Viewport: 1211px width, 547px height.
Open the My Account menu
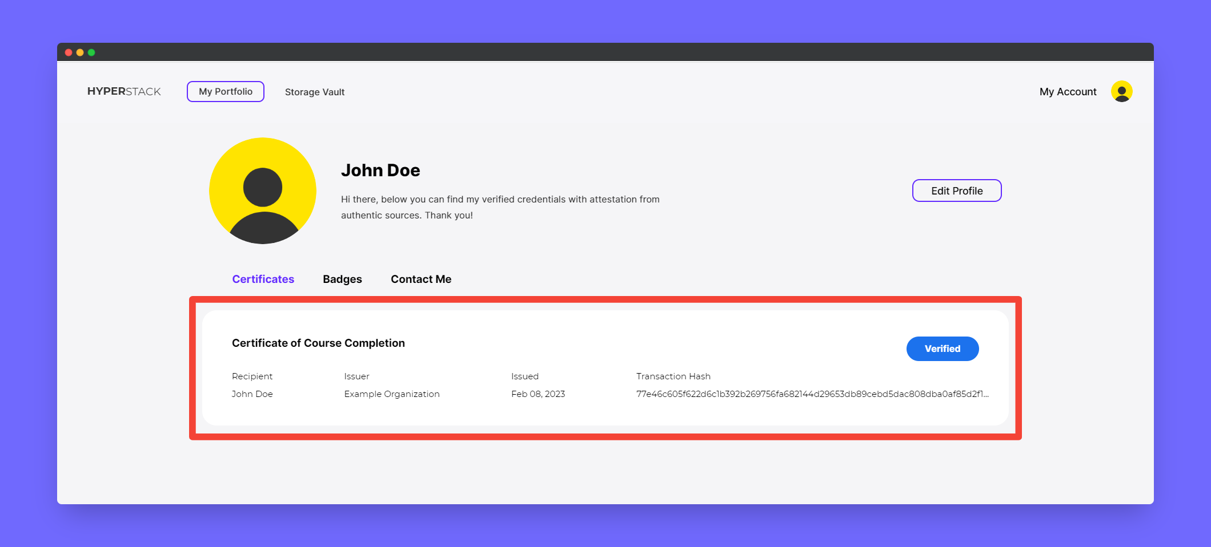pos(1068,92)
